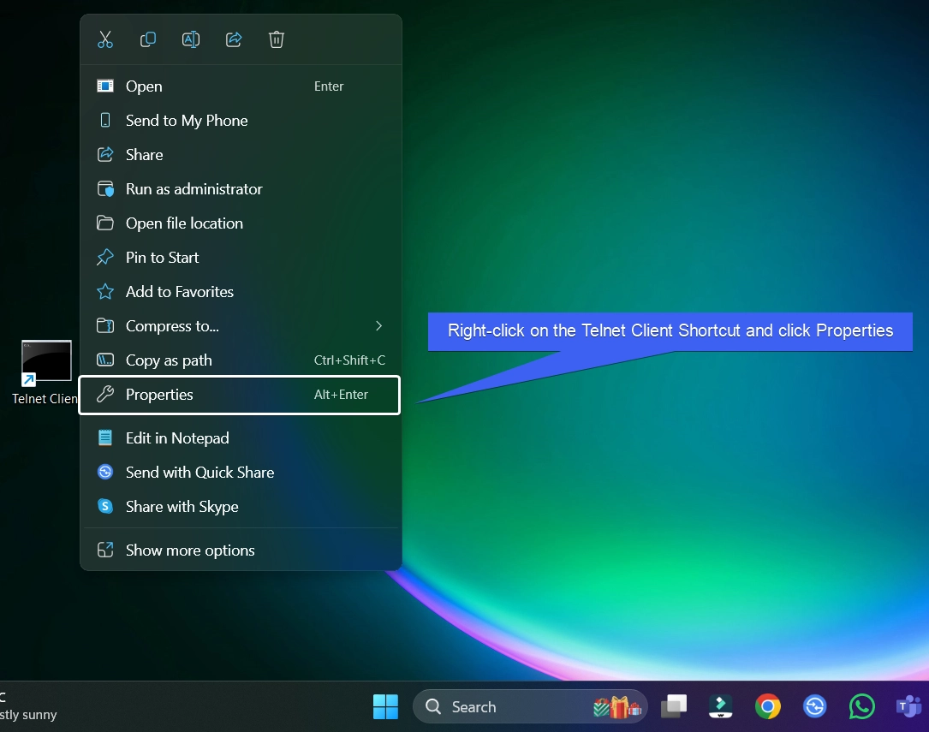This screenshot has width=929, height=732.
Task: Choose Run as administrator
Action: click(x=241, y=189)
